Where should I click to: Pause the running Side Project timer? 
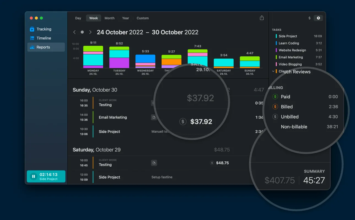pos(33,177)
